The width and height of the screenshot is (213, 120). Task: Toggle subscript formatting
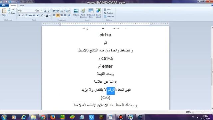coord(34,15)
